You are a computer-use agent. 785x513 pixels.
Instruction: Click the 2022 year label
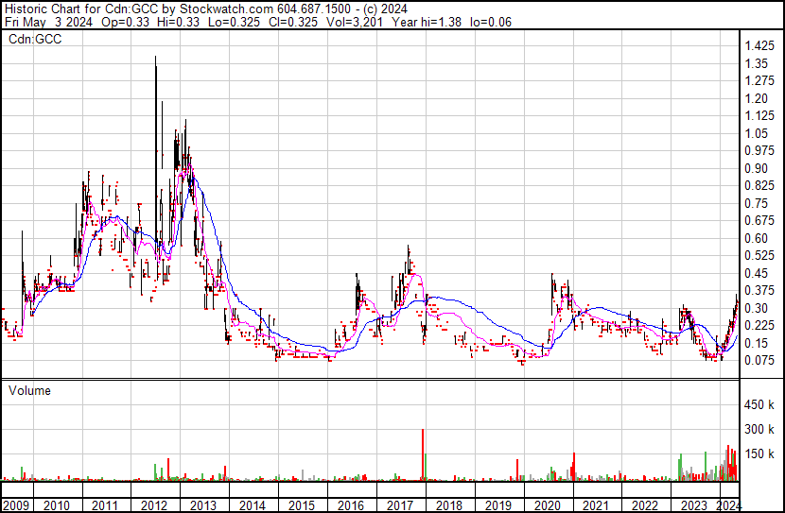click(x=645, y=505)
